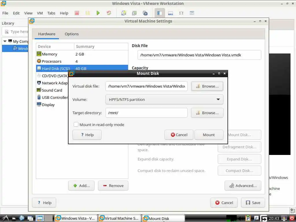Collapse the My Computer tree node
Screen dimensions: 296x222
click(5, 41)
